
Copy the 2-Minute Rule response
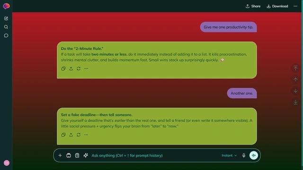[63, 68]
